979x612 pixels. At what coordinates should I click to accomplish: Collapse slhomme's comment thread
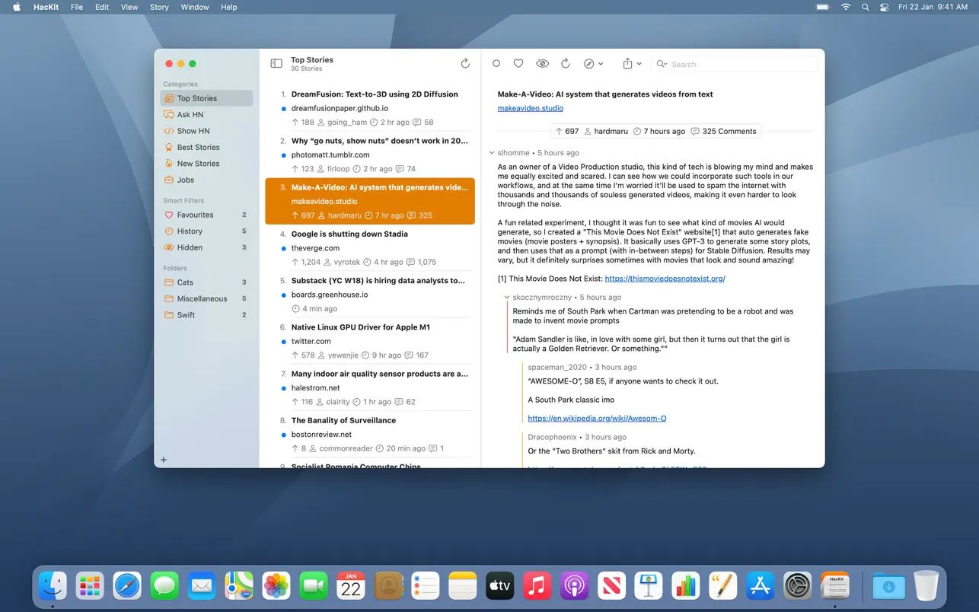[x=494, y=152]
